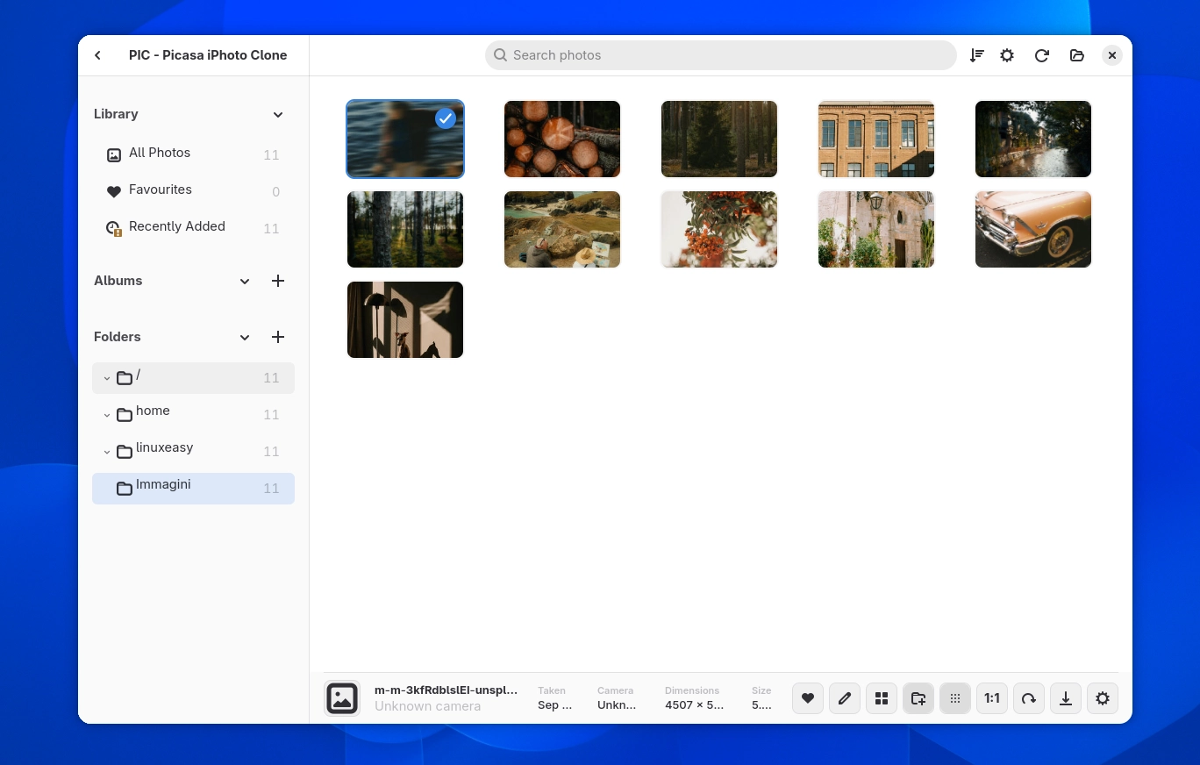Collapse the linuxeasy folder tree node
The image size is (1200, 765).
107,452
